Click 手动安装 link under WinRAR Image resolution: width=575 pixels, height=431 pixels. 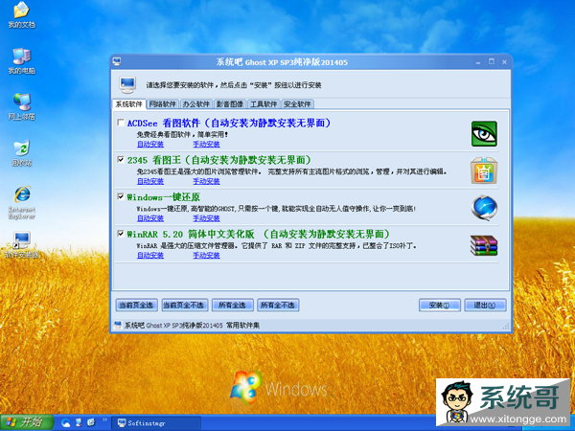pos(206,255)
